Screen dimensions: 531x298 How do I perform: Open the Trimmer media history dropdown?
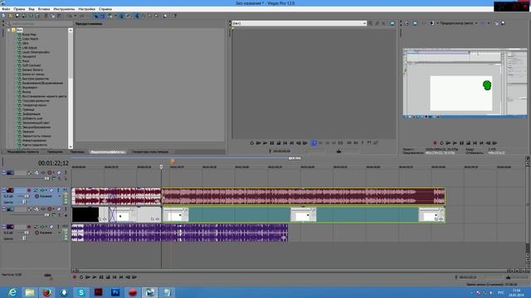364,23
